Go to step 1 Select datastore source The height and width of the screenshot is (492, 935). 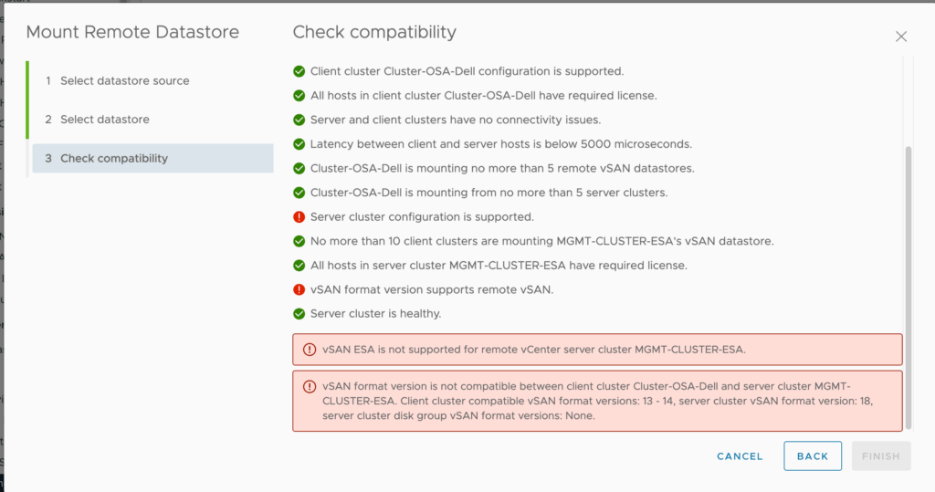point(124,81)
